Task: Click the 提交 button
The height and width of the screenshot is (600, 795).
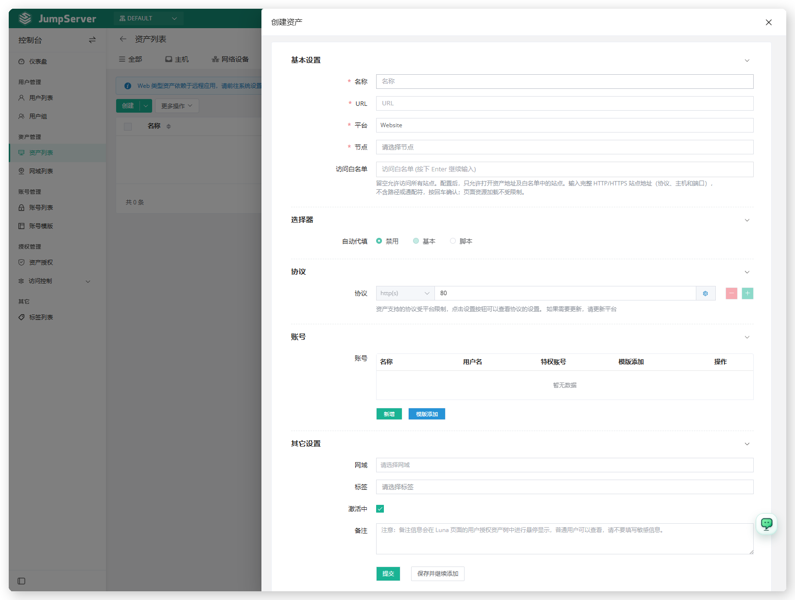Action: [388, 574]
